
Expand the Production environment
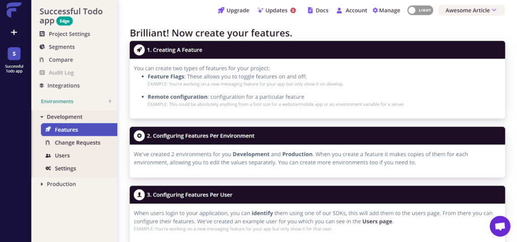[42, 184]
